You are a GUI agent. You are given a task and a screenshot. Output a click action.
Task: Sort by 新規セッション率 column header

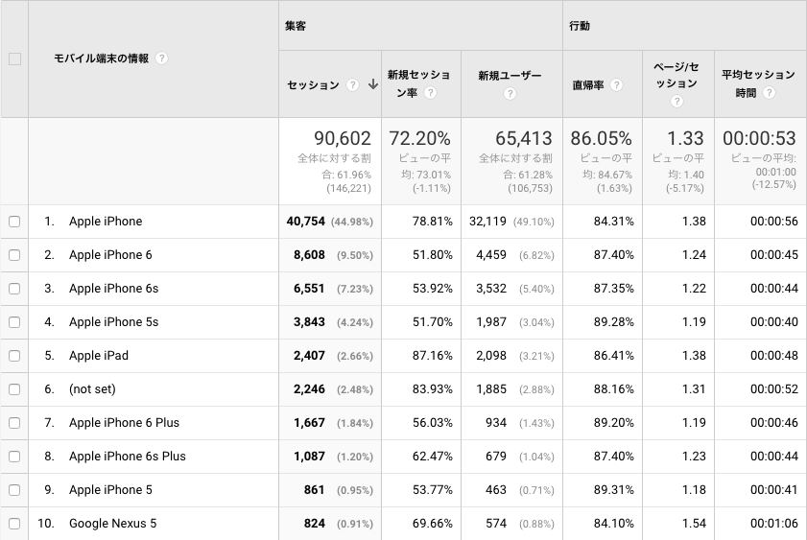click(418, 83)
